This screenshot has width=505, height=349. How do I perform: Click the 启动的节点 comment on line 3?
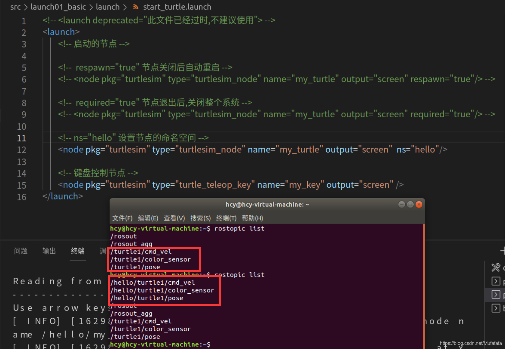pos(94,44)
